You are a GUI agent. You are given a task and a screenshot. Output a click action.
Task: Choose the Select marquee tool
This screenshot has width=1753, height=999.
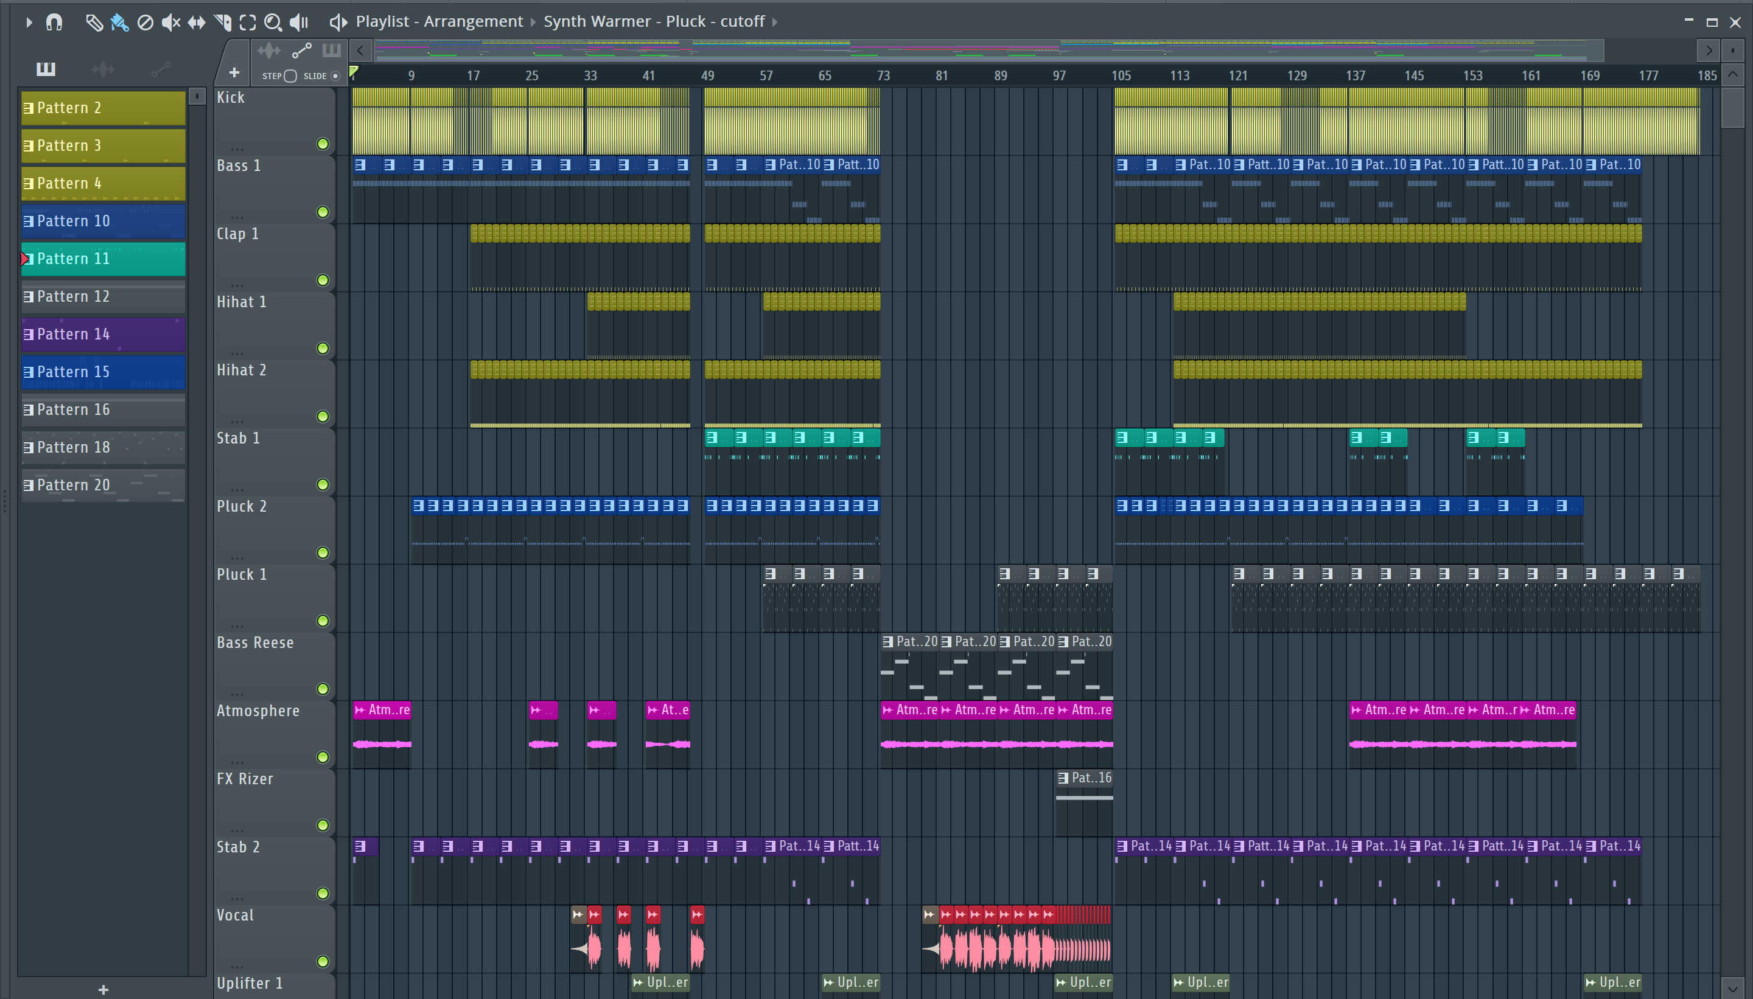pos(248,22)
